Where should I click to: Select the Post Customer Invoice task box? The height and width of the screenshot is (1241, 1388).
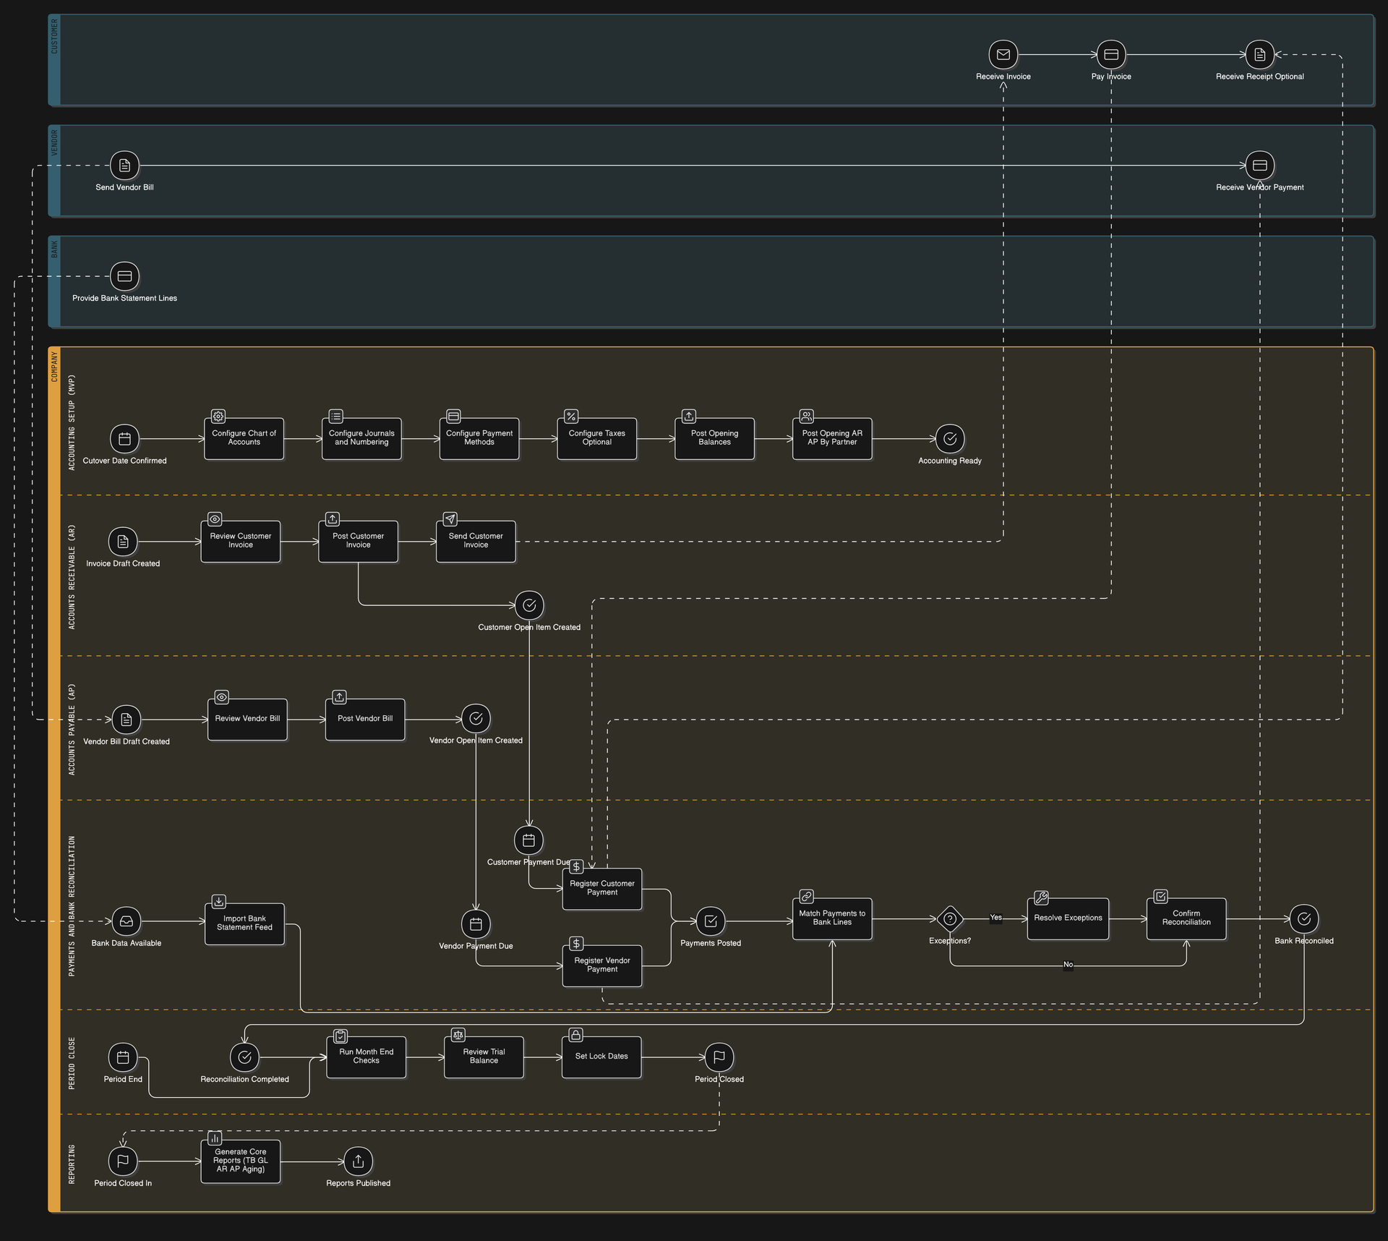358,541
